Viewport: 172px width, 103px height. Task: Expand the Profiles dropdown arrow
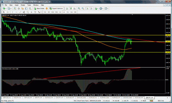click(x=11, y=8)
